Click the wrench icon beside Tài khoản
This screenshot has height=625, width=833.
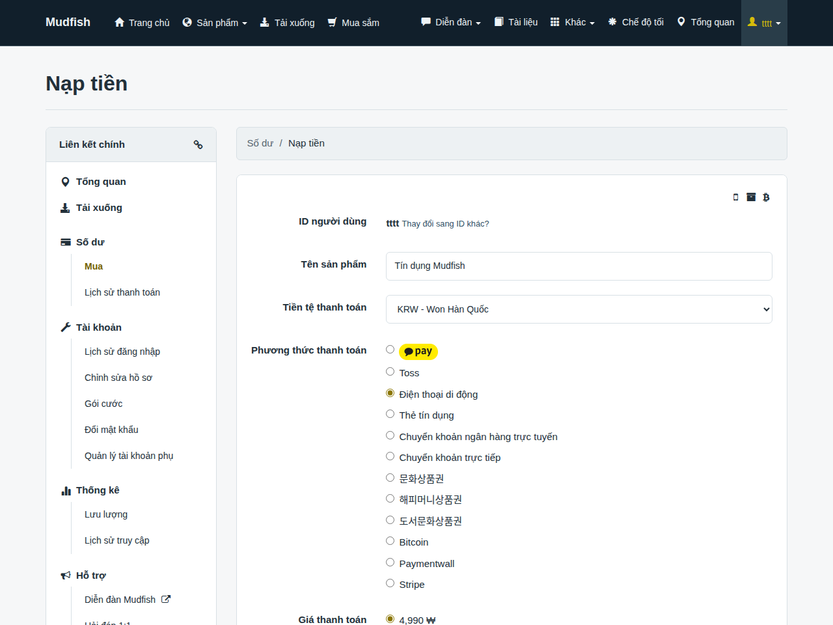click(x=66, y=327)
